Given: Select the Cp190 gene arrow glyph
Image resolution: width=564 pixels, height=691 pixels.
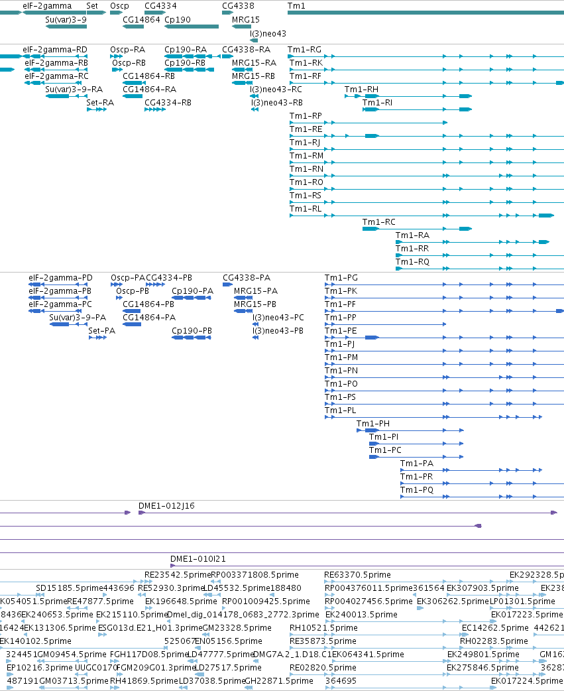Looking at the screenshot, I should [192, 27].
